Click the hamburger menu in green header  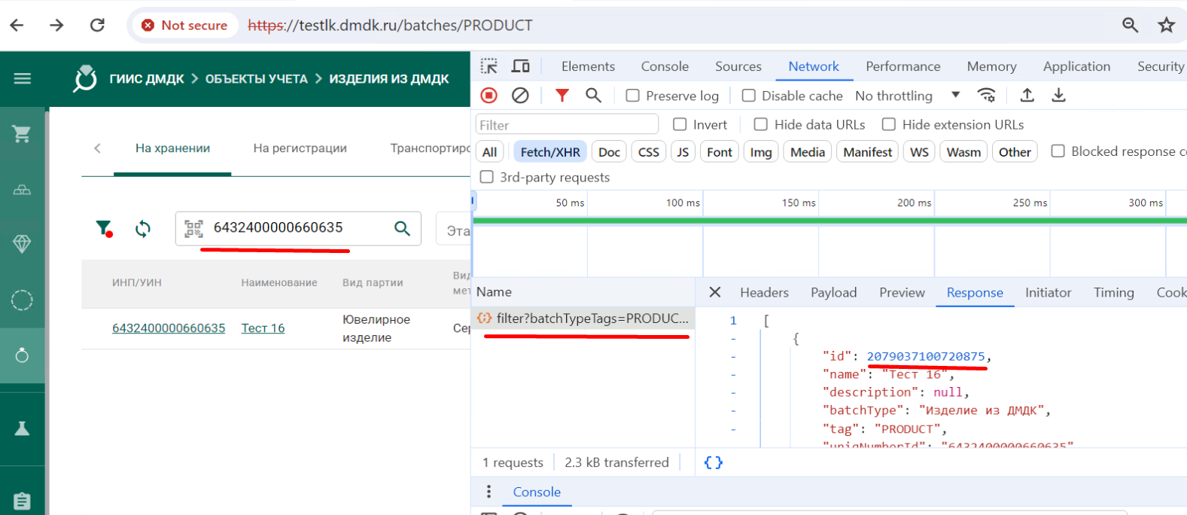(23, 78)
